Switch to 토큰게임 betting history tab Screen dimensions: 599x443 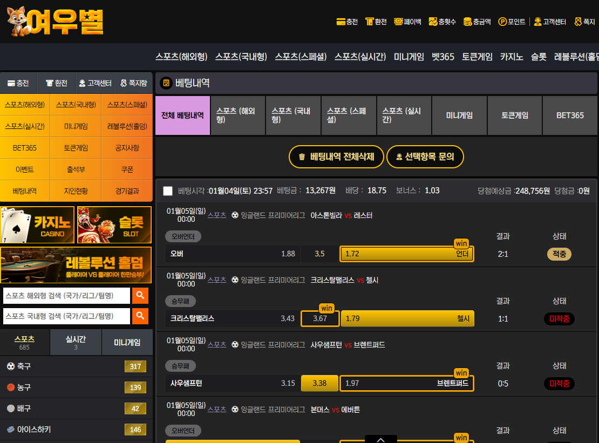click(x=514, y=115)
